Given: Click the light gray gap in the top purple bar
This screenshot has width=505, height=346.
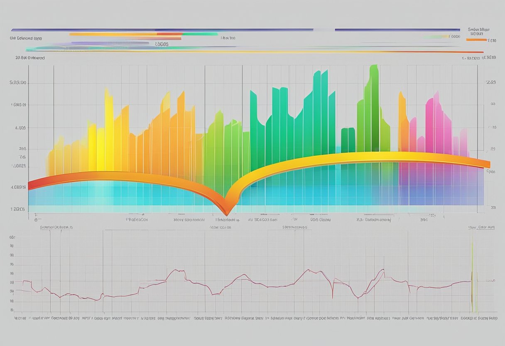Looking at the screenshot, I should tap(324, 30).
